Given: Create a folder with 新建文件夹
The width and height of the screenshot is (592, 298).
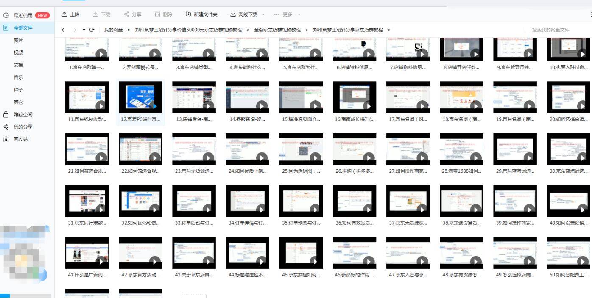Looking at the screenshot, I should [202, 14].
